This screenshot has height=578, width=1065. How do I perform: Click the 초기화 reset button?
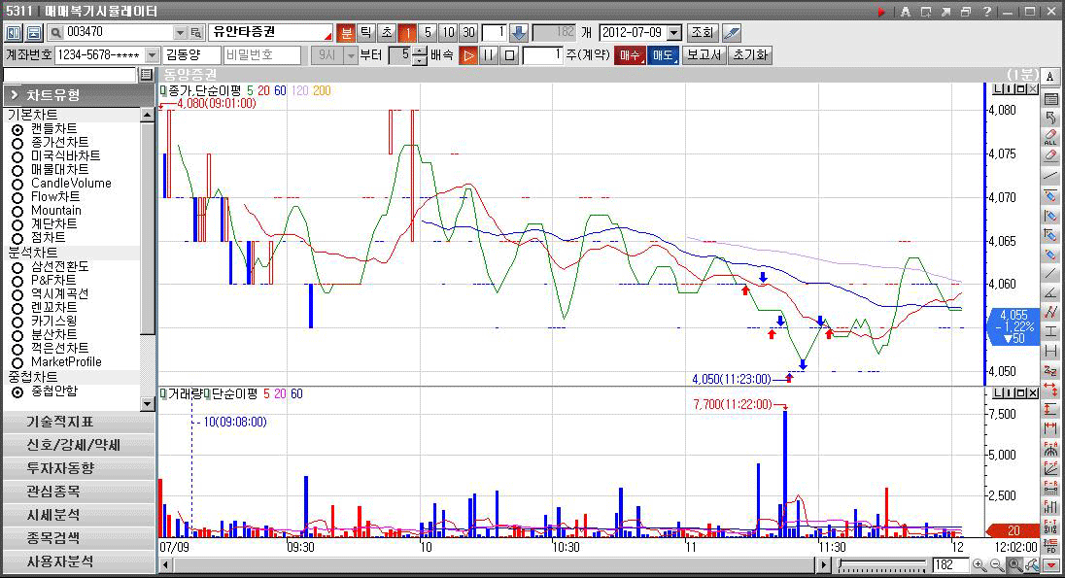coord(750,55)
